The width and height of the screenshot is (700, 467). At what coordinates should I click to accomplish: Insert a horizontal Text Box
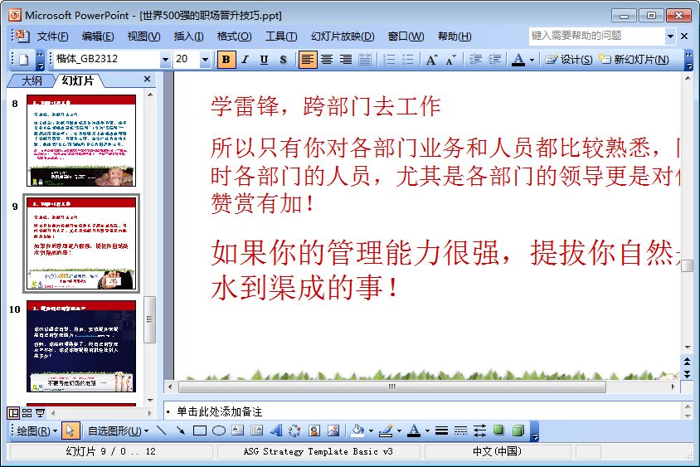(x=238, y=431)
